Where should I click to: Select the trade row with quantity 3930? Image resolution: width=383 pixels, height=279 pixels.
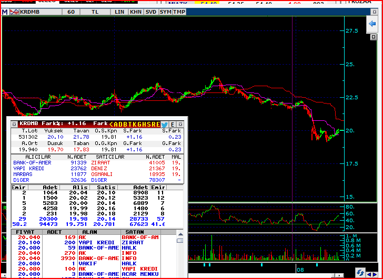click(x=86, y=259)
